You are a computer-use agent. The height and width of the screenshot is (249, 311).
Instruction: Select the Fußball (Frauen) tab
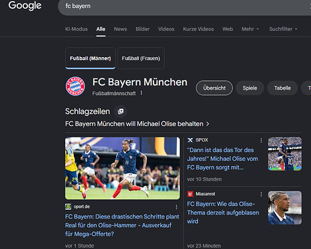click(x=141, y=58)
